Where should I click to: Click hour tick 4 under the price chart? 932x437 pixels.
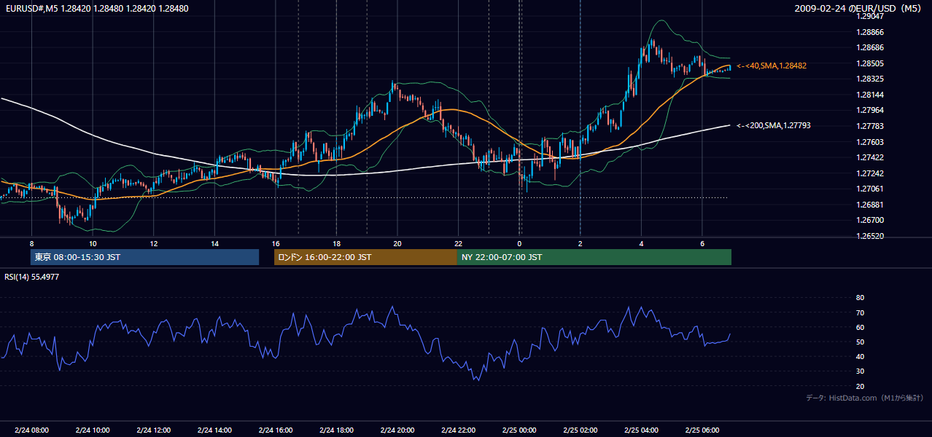pos(641,243)
